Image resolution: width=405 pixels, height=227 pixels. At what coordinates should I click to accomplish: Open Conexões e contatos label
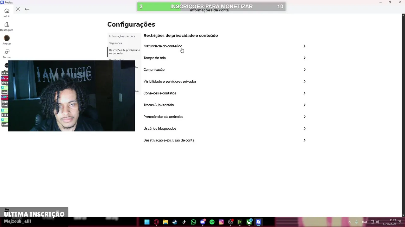(x=159, y=93)
